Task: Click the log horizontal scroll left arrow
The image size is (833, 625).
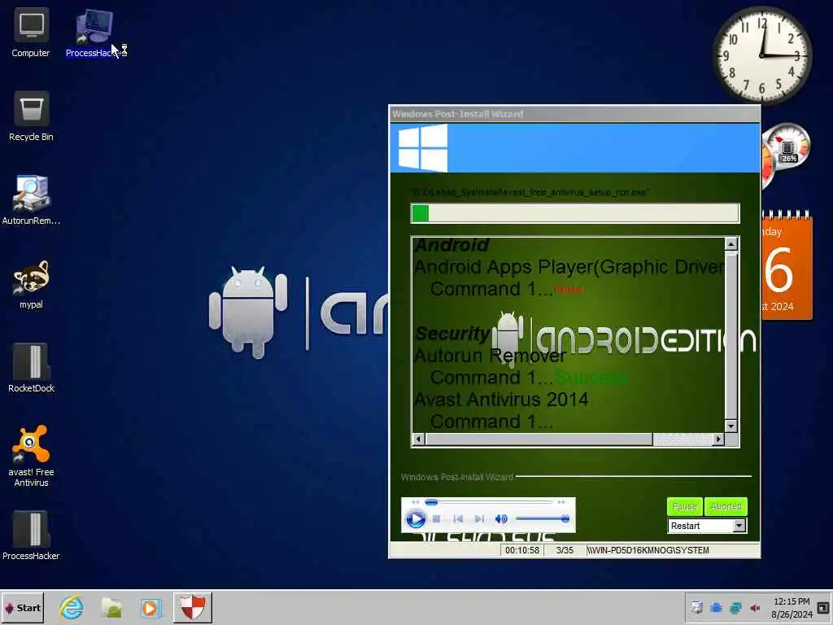Action: [x=419, y=439]
